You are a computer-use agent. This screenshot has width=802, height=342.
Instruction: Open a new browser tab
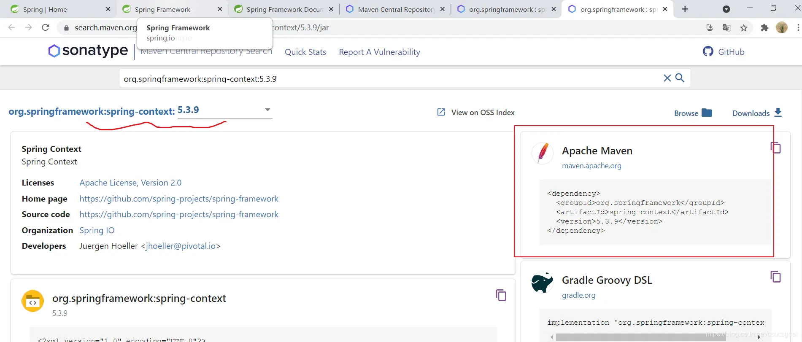point(685,9)
